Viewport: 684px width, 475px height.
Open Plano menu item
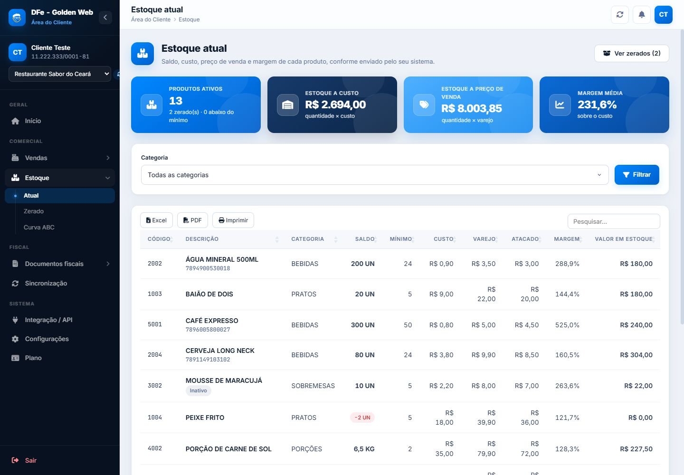(60, 358)
